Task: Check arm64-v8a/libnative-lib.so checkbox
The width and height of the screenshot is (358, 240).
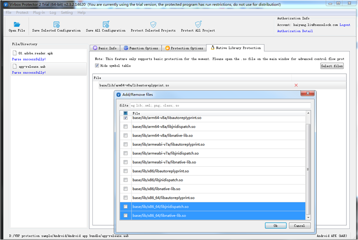Action: click(x=125, y=135)
